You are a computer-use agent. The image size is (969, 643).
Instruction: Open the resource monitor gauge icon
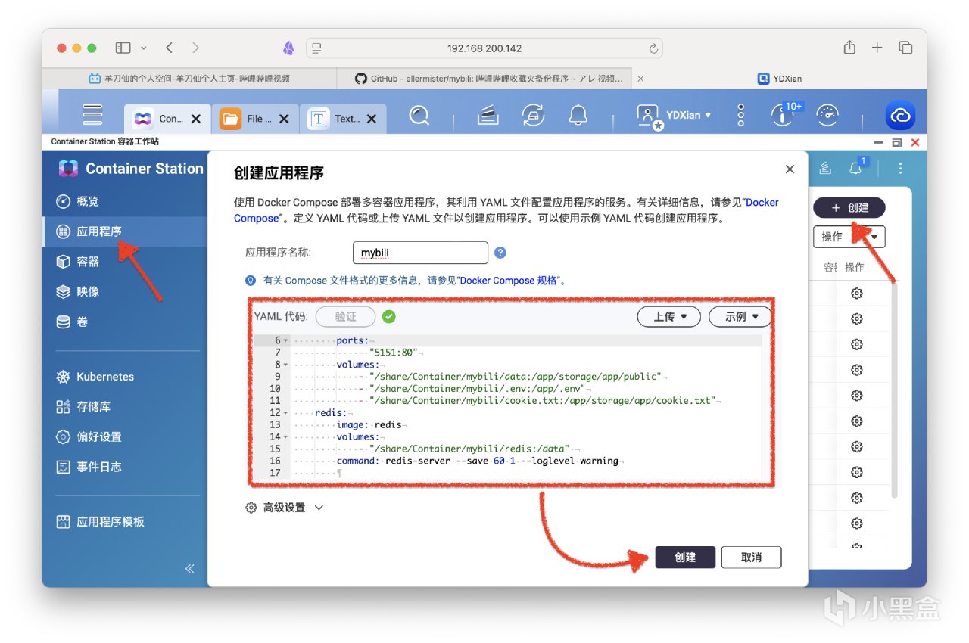(x=827, y=116)
